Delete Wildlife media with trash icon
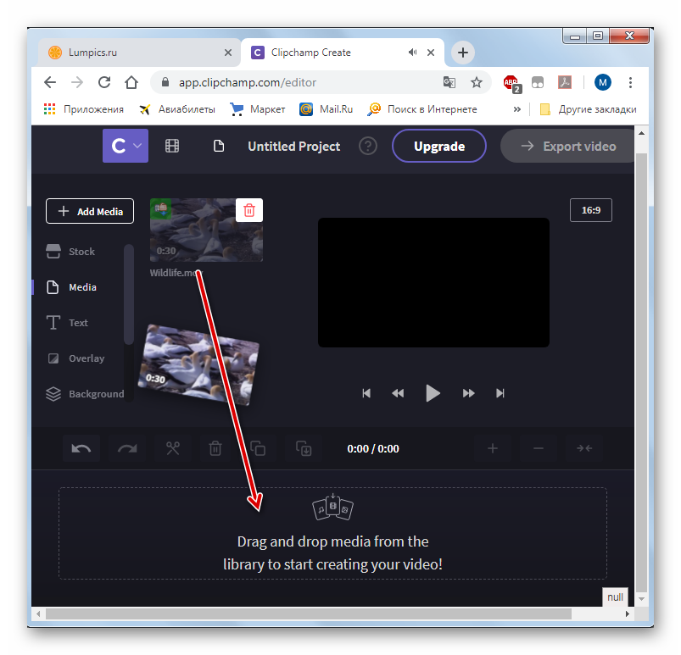681x655 pixels. pos(249,210)
